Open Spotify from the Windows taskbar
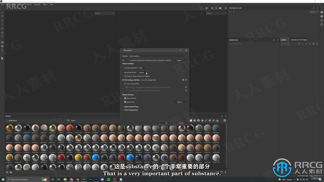Viewport: 324px width, 182px height. pos(109,179)
